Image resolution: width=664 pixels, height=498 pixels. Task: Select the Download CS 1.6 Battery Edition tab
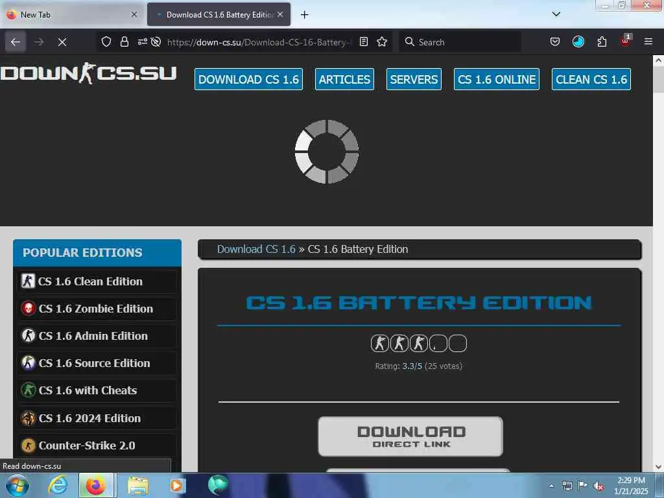tap(219, 14)
